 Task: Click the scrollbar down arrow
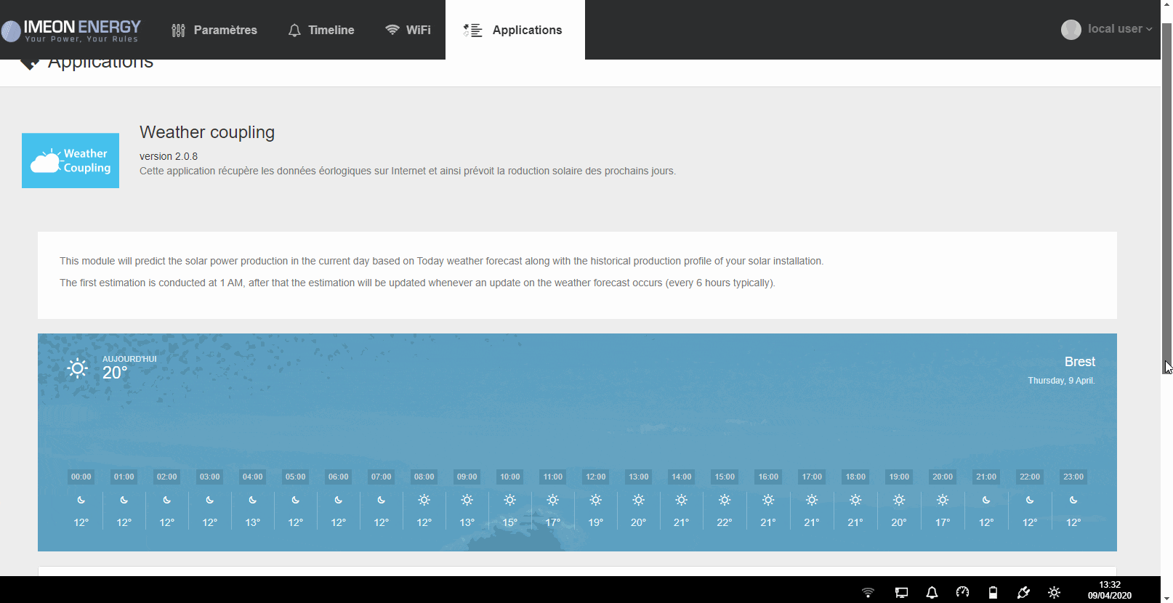click(1166, 597)
